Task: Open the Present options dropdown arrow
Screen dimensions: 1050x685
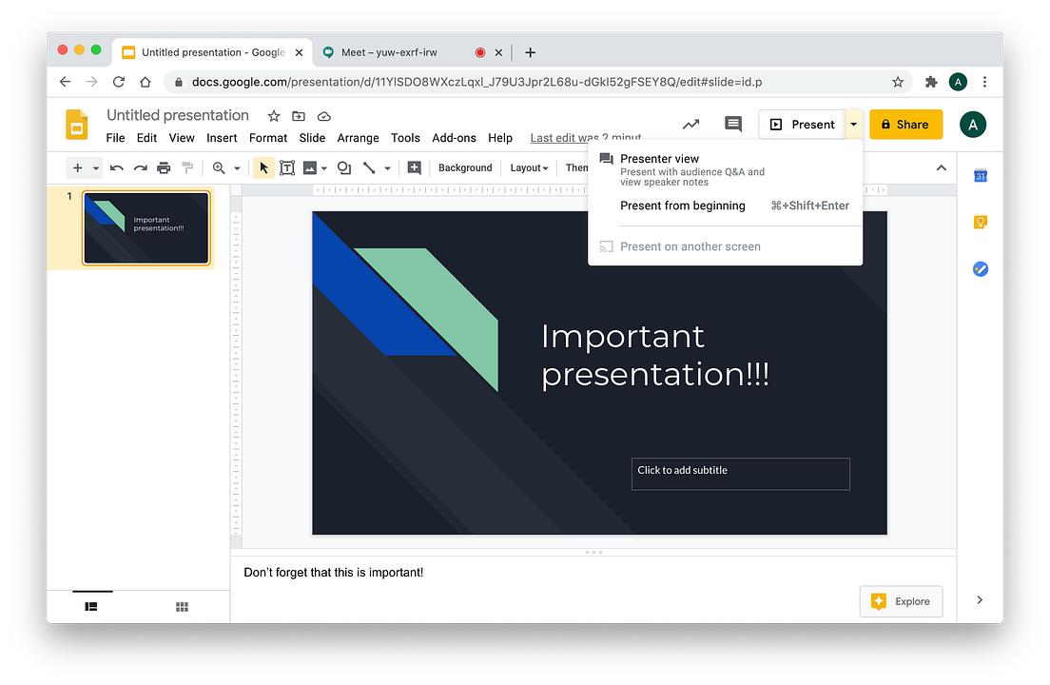Action: (x=853, y=124)
